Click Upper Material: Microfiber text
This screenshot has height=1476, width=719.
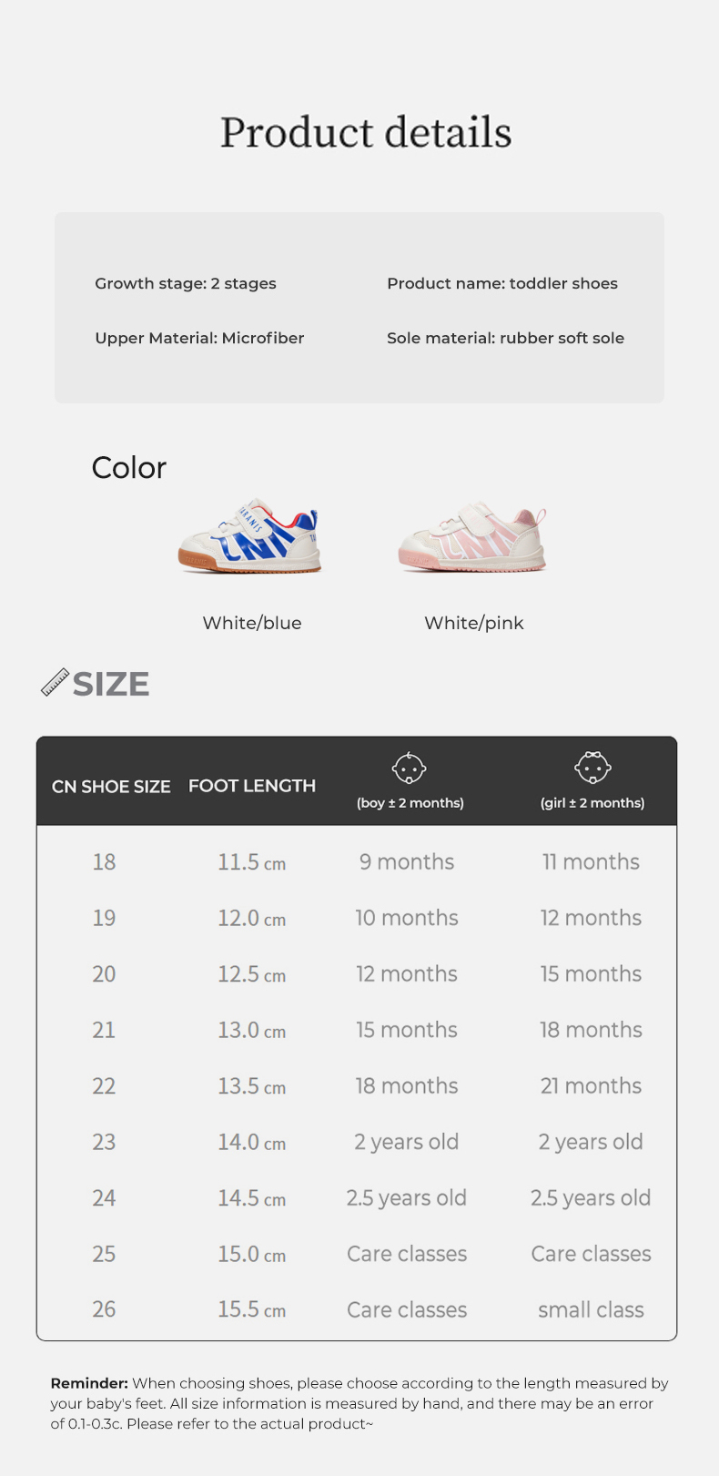(199, 338)
